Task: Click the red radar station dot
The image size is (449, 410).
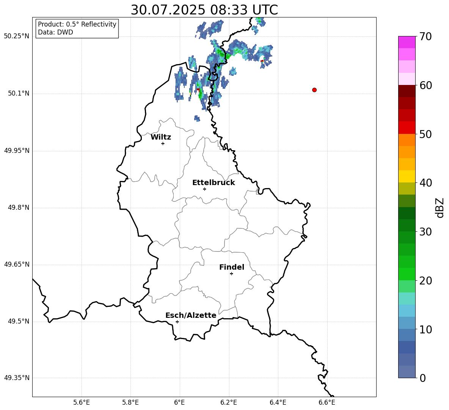Action: click(314, 90)
